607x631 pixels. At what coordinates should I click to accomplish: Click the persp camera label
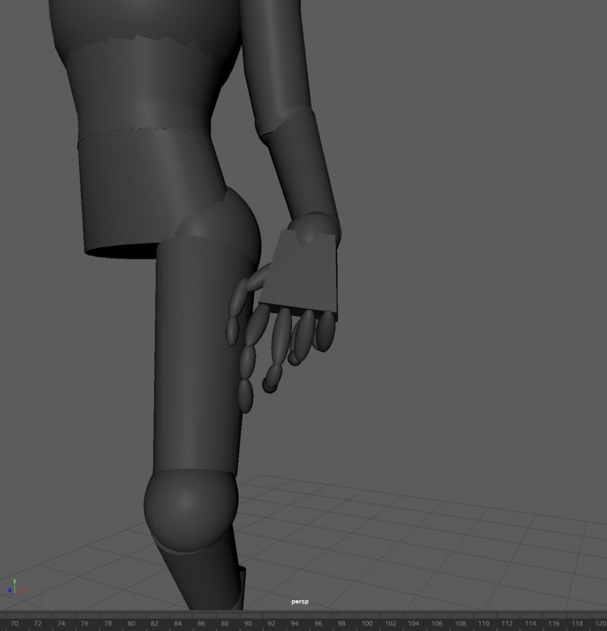(x=300, y=601)
